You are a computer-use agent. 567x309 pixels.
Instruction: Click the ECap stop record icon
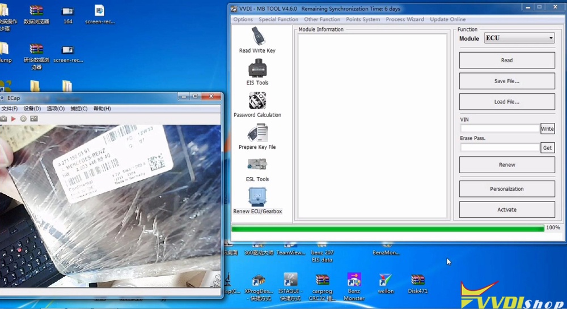[x=23, y=119]
